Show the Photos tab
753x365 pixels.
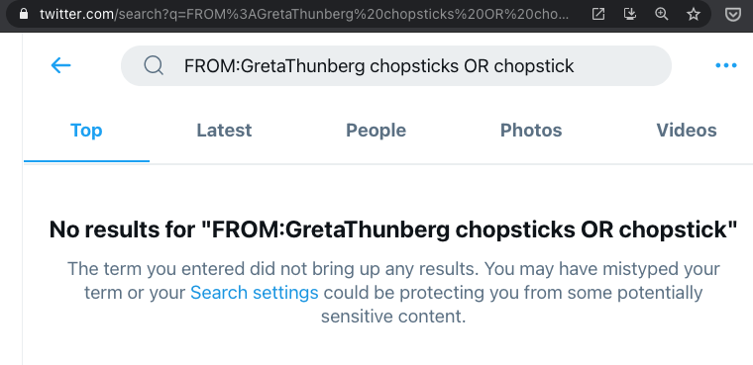point(531,130)
